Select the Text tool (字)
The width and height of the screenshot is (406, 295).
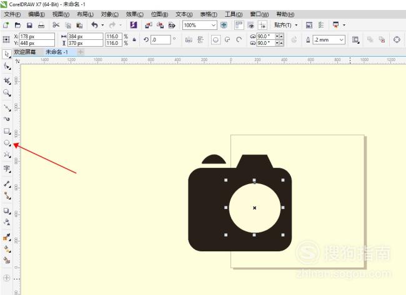(x=7, y=169)
